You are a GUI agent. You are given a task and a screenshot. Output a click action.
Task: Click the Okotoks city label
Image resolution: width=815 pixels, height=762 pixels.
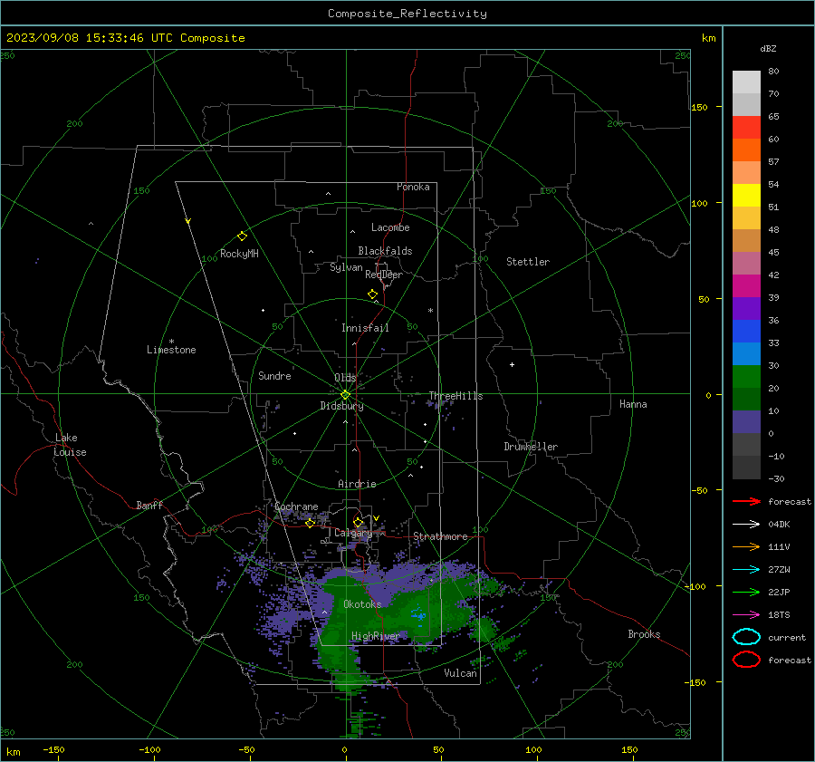[x=362, y=604]
